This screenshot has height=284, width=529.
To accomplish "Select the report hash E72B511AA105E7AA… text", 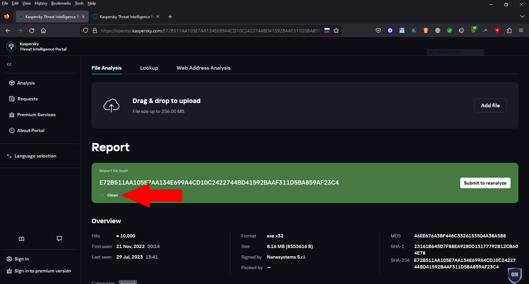I will point(219,183).
